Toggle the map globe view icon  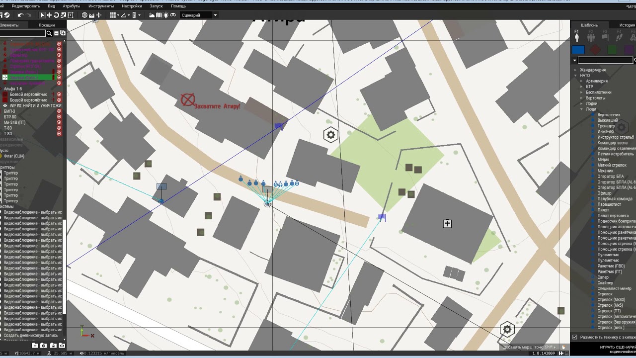(x=84, y=15)
